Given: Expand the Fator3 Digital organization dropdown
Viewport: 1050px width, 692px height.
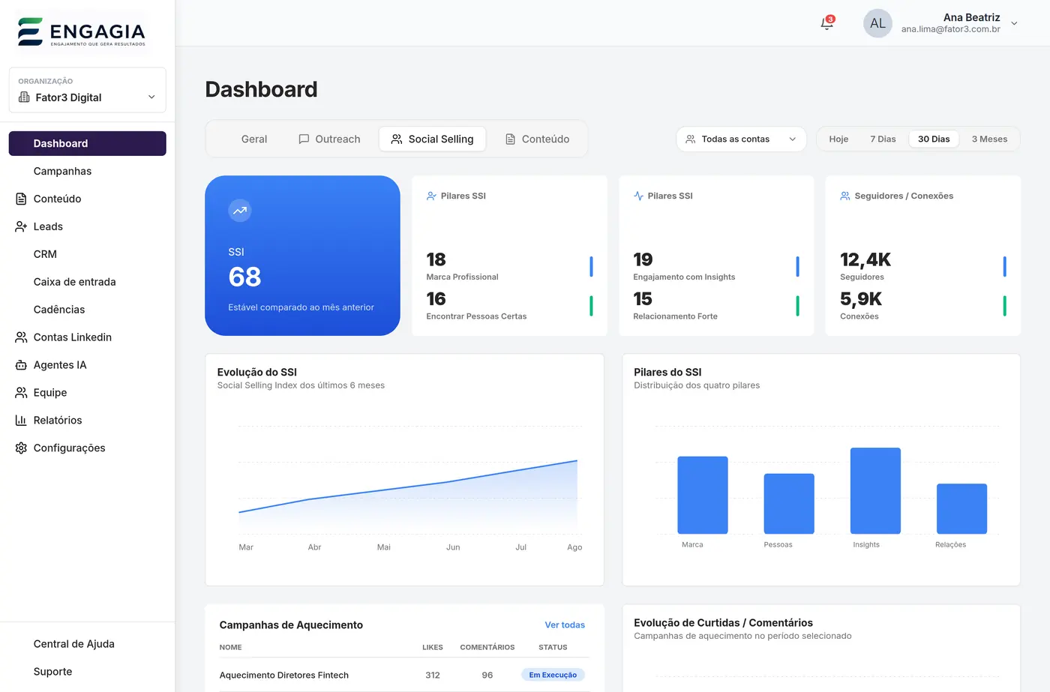Looking at the screenshot, I should [x=87, y=90].
